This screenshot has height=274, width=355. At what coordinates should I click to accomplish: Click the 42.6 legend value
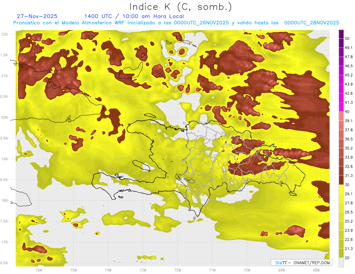click(x=349, y=93)
